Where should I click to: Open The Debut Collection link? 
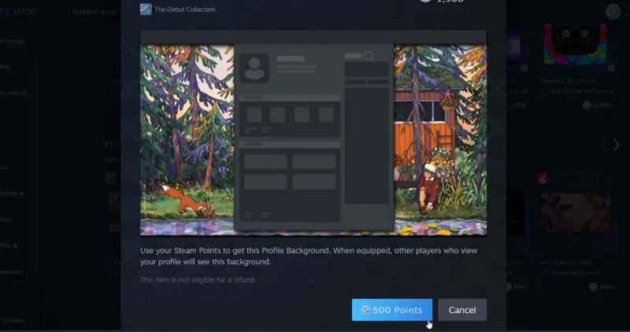tap(184, 9)
